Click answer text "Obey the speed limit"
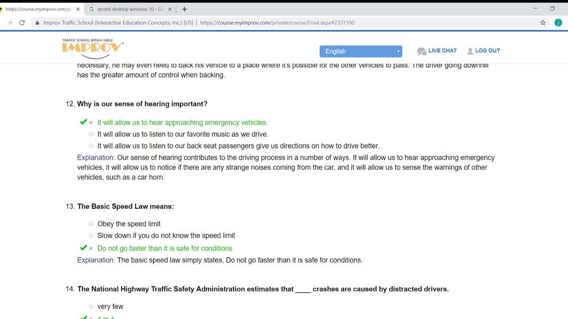 coord(129,224)
